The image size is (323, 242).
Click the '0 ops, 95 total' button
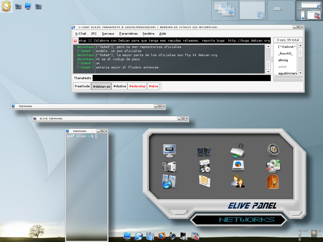[x=287, y=40]
